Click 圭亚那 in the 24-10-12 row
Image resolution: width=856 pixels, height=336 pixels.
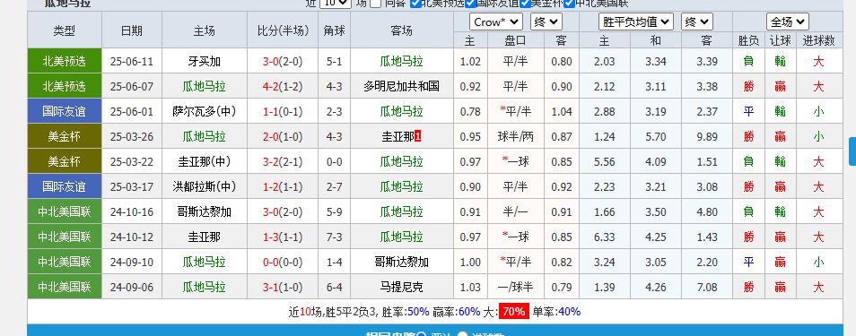[x=204, y=237]
